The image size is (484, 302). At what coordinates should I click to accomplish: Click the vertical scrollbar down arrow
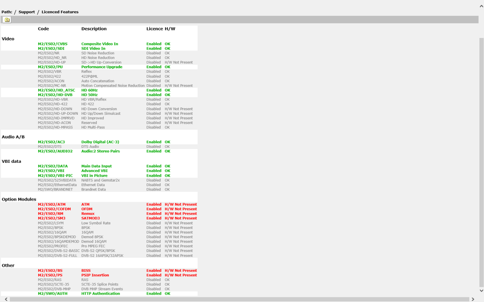click(x=481, y=290)
